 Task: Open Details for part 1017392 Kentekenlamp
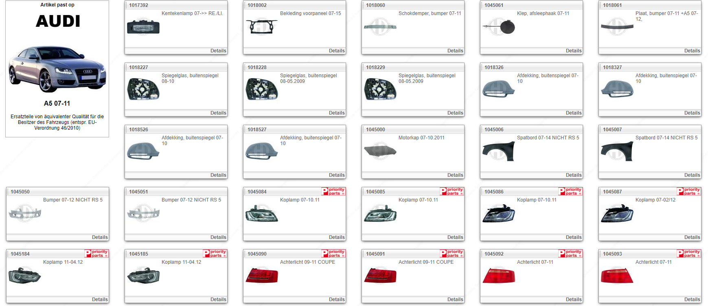(x=218, y=51)
